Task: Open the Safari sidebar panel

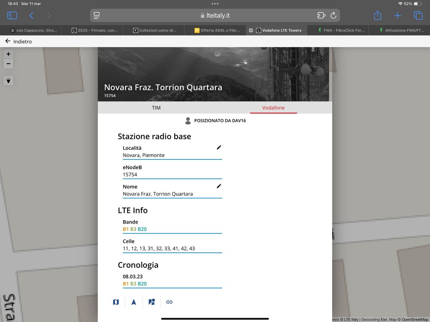Action: coord(12,16)
